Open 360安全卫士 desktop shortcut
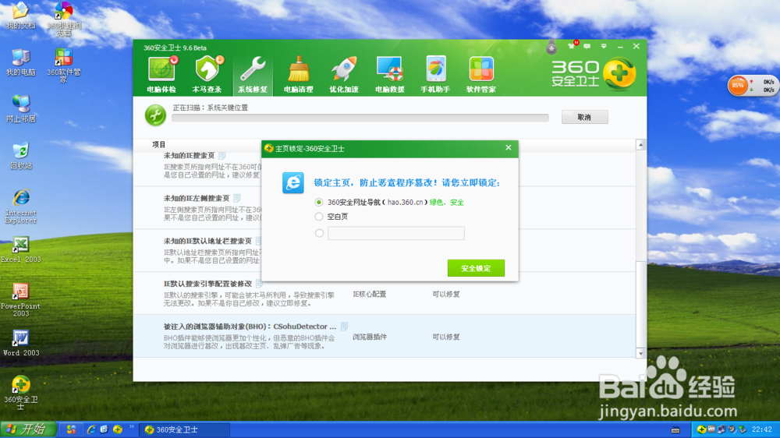Viewport: 780px width, 438px height. (20, 393)
